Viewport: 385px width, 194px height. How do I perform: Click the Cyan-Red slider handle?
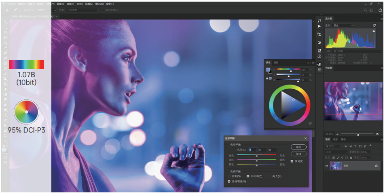pos(256,156)
